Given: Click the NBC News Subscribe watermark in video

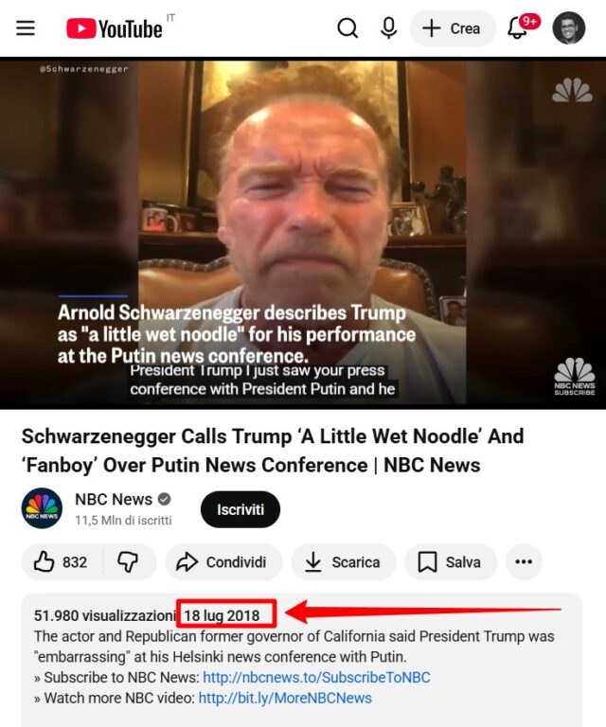Looking at the screenshot, I should click(575, 377).
